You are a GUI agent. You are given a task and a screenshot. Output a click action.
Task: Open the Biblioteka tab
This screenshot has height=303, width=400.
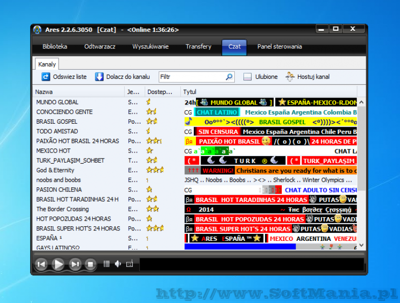tap(55, 46)
